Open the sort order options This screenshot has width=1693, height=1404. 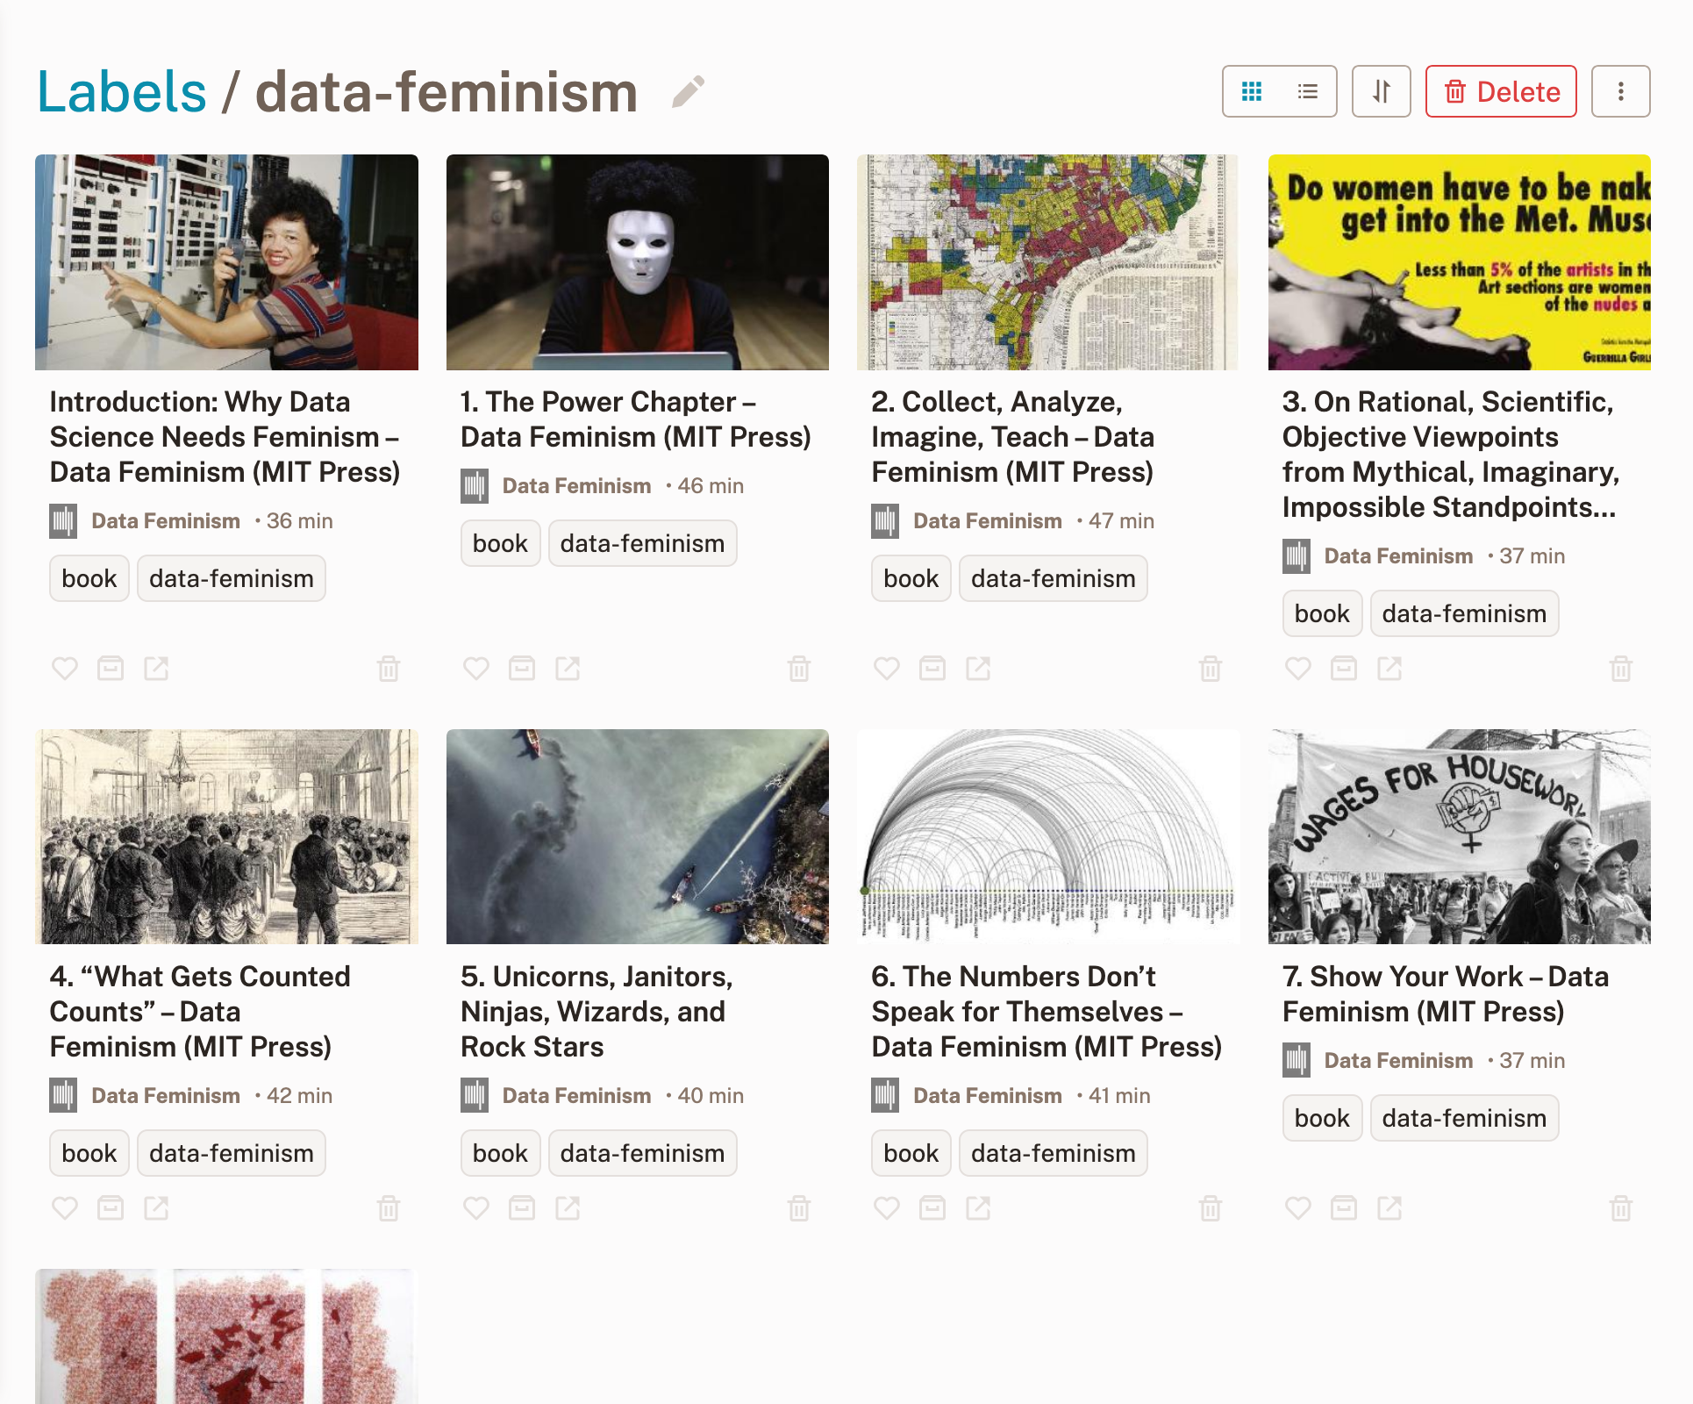coord(1382,91)
